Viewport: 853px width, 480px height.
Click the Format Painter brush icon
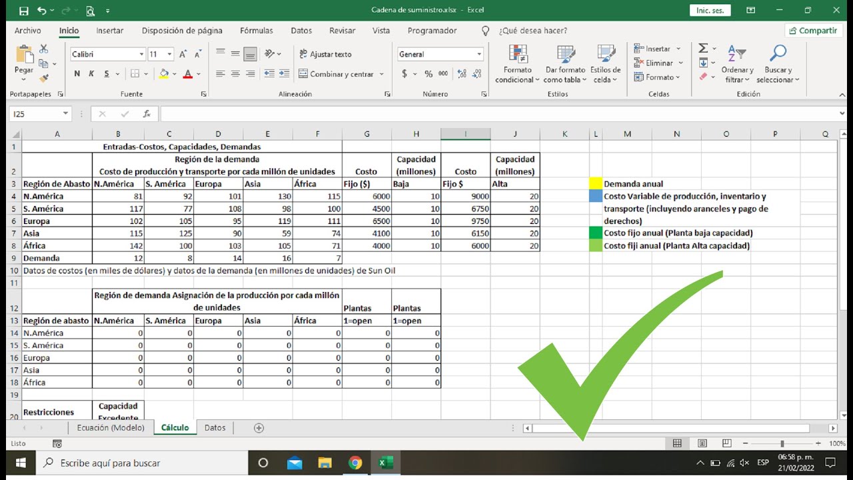(x=44, y=78)
